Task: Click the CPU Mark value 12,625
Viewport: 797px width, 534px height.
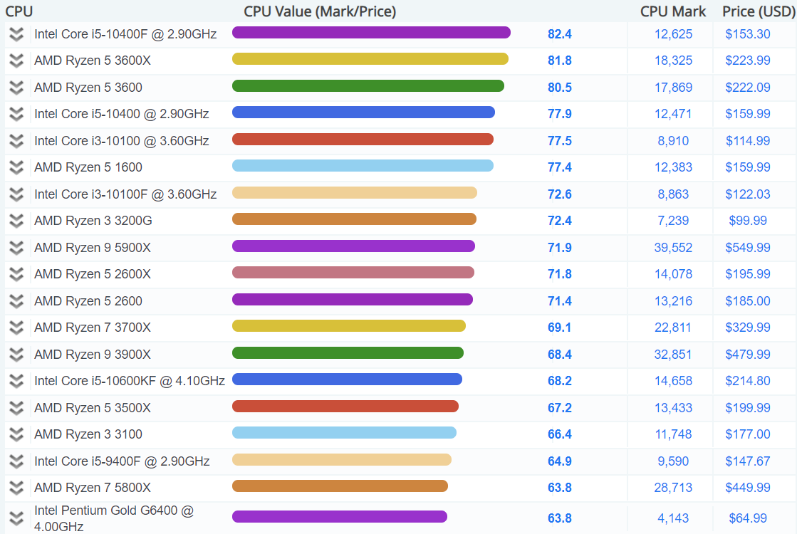Action: point(673,34)
